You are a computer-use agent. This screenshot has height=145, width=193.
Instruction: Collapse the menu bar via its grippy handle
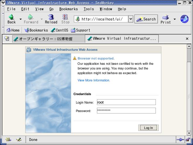coord(3,9)
